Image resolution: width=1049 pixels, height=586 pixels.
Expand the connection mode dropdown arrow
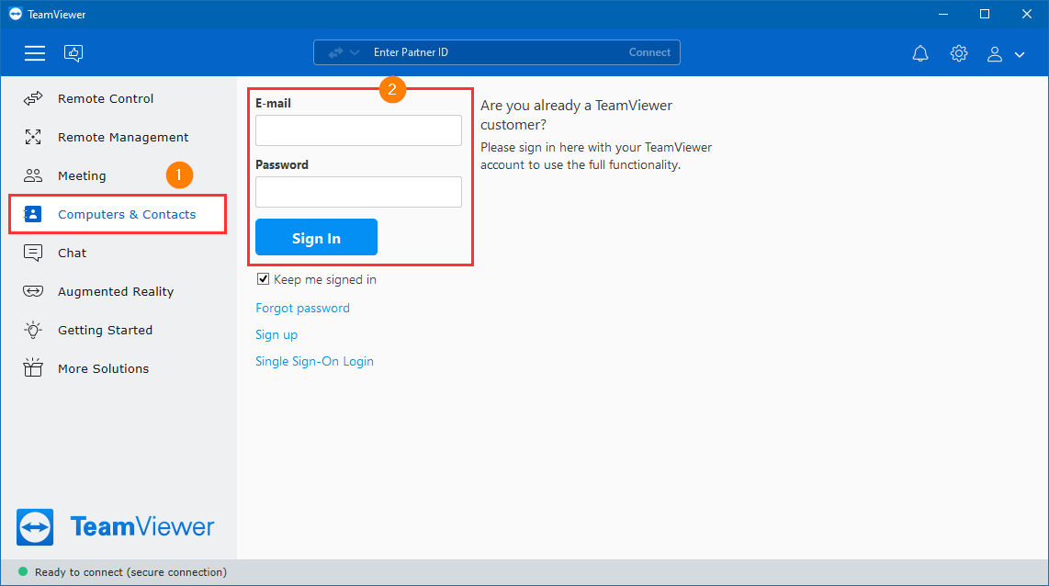coord(355,52)
